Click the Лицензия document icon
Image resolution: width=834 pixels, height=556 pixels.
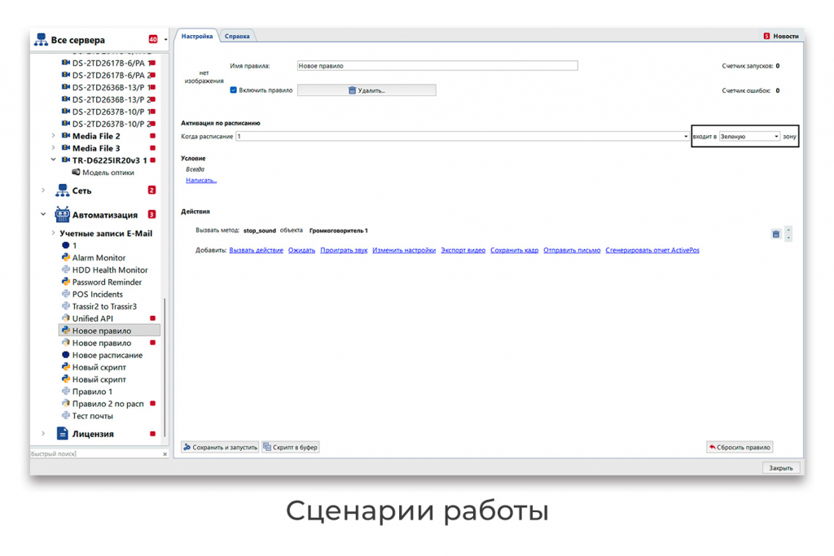(62, 434)
